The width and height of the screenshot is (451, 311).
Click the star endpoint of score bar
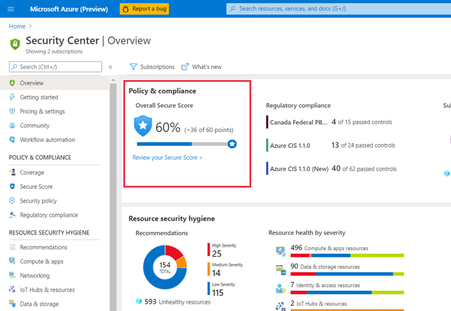click(x=232, y=144)
